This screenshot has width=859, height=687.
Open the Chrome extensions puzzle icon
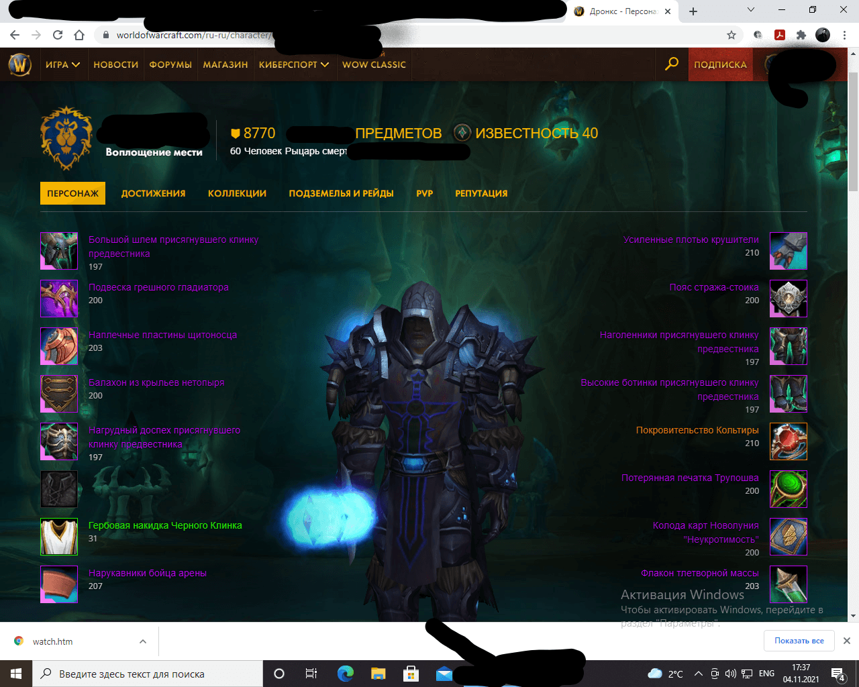point(801,35)
